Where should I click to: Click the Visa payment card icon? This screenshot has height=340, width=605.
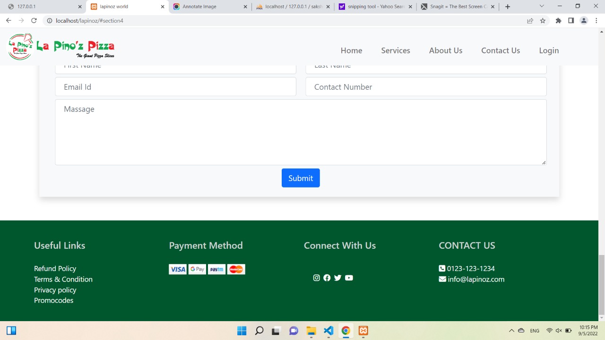tap(178, 269)
